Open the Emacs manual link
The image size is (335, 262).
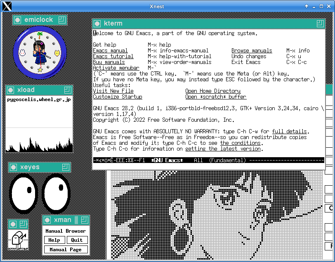tap(110, 51)
